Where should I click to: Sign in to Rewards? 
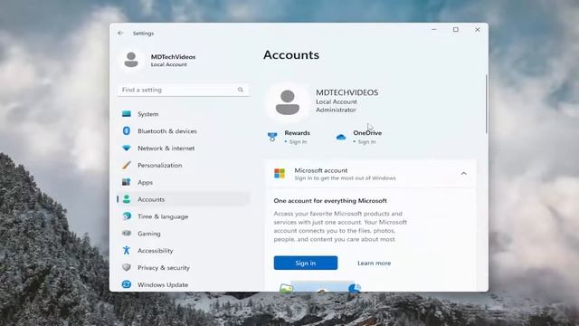(x=298, y=141)
